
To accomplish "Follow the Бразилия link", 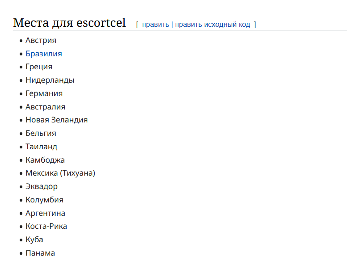I will click(44, 54).
